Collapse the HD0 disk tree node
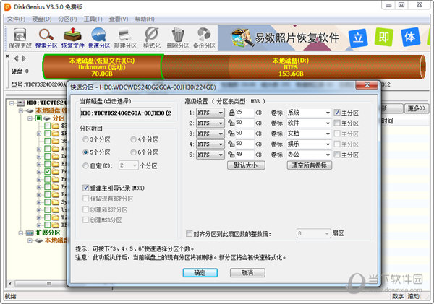 tap(12, 103)
